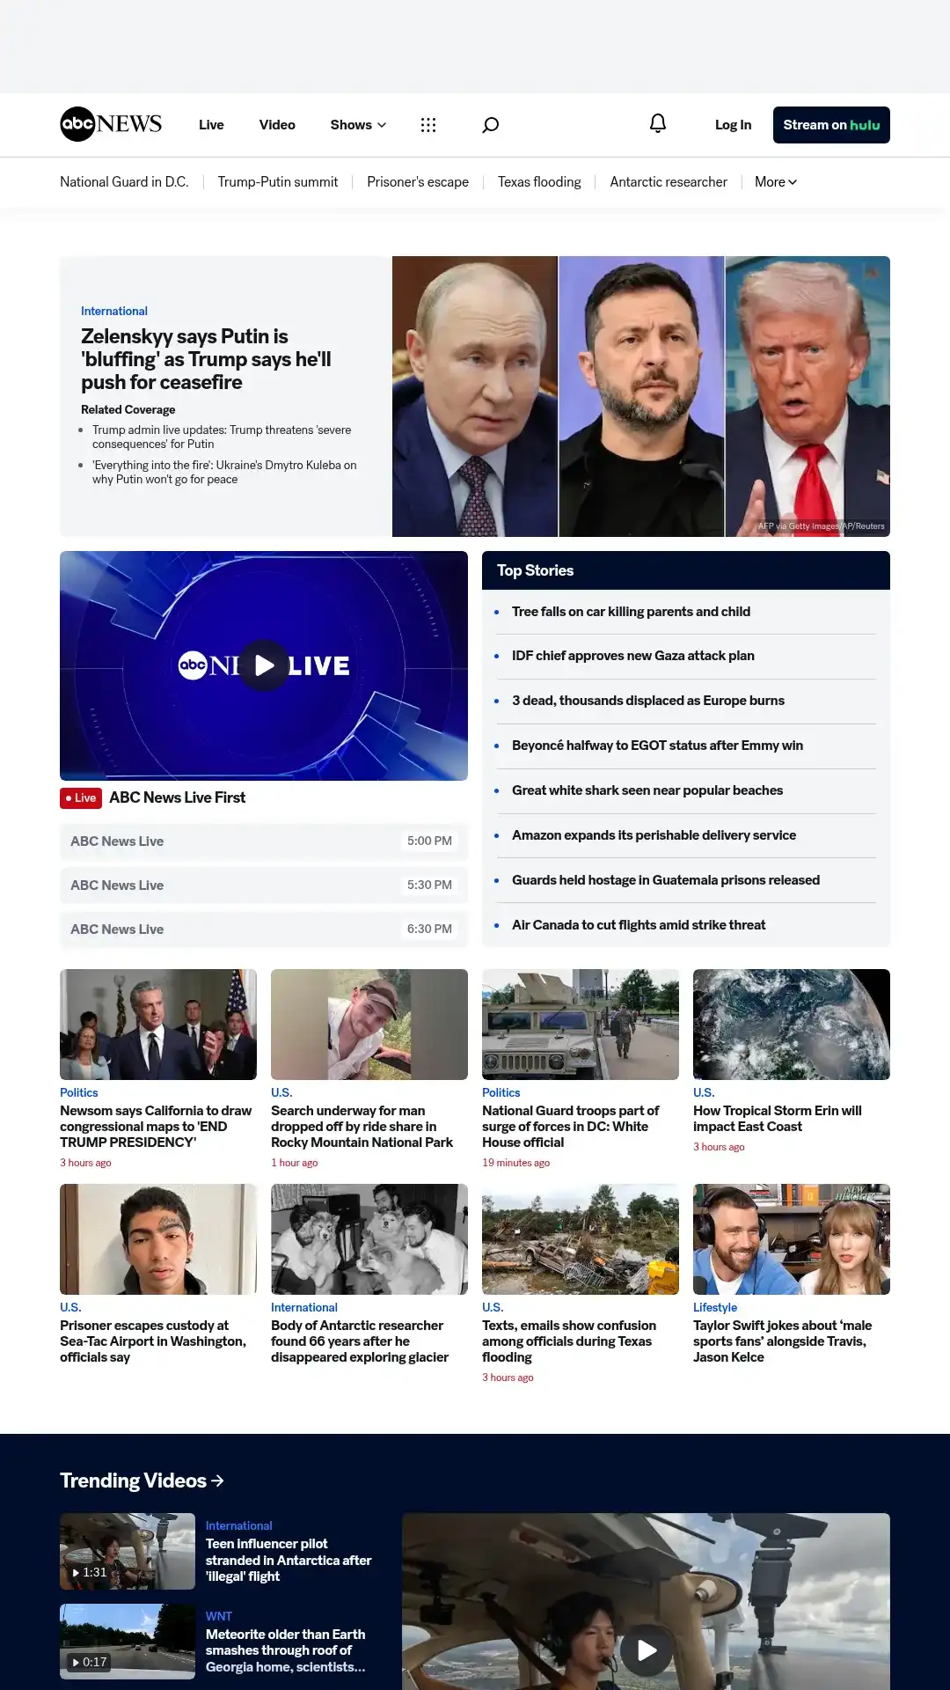
Task: Open Taylor Swift and Travis Kelce thumbnail
Action: [792, 1239]
